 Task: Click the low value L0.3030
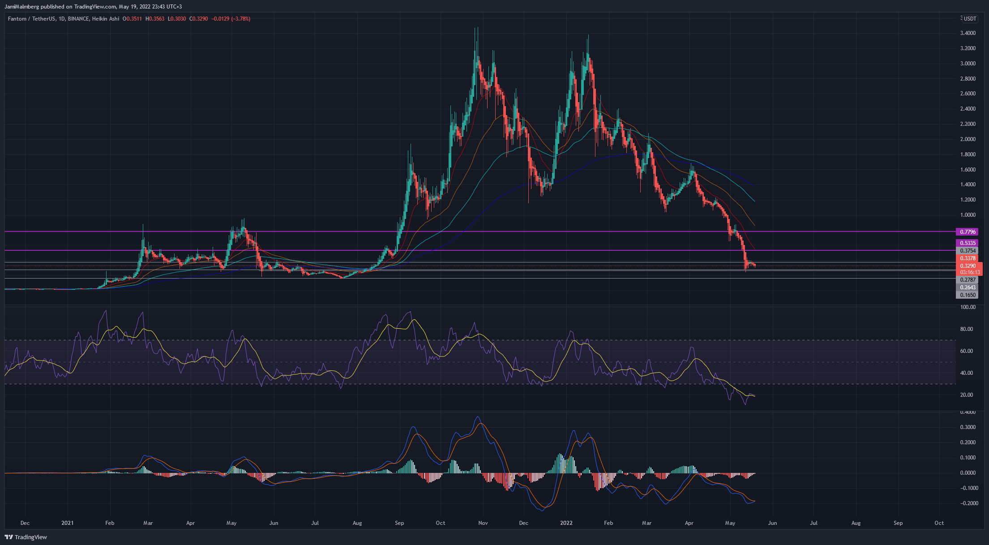click(x=176, y=19)
